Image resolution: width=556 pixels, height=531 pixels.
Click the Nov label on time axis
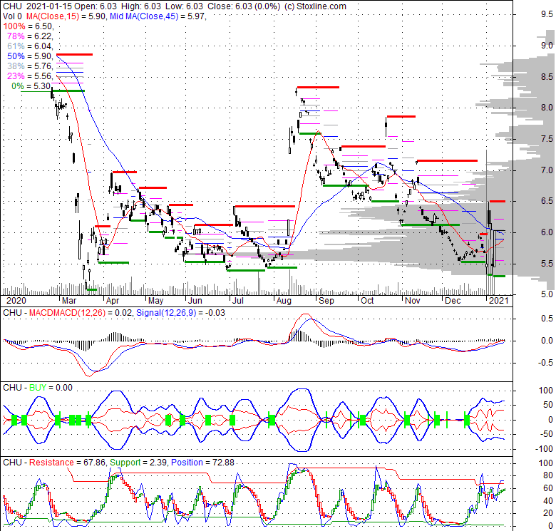(x=413, y=301)
